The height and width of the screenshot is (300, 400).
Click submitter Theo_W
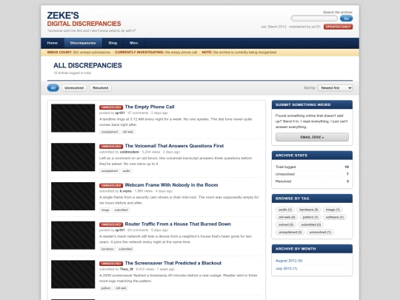pyautogui.click(x=127, y=269)
